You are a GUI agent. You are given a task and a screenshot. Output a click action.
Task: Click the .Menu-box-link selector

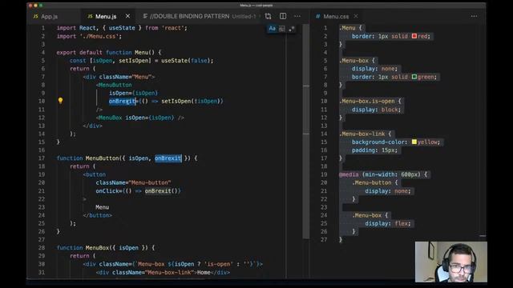(362, 134)
